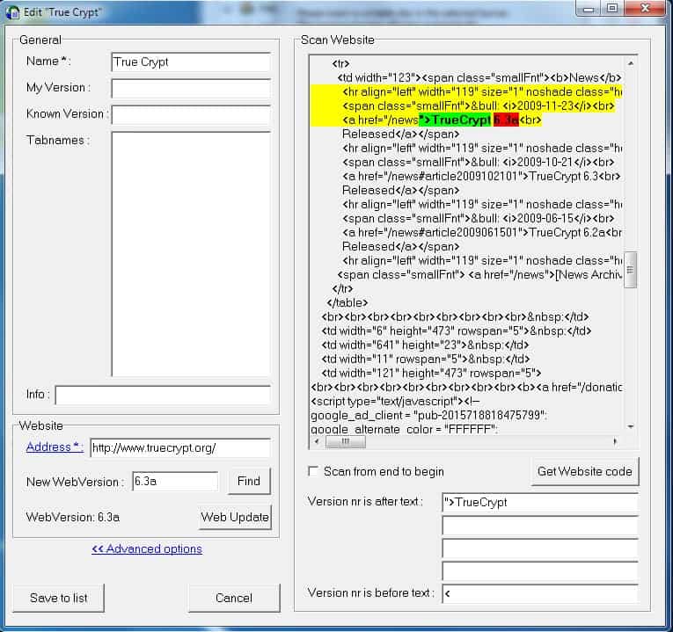Screen dimensions: 673x632
Task: Click the second 'after text' field
Action: 540,526
